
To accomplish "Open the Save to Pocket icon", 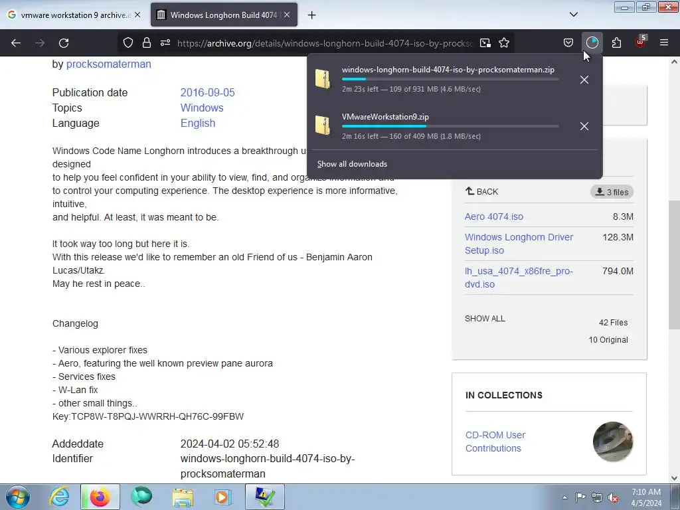I will point(568,43).
